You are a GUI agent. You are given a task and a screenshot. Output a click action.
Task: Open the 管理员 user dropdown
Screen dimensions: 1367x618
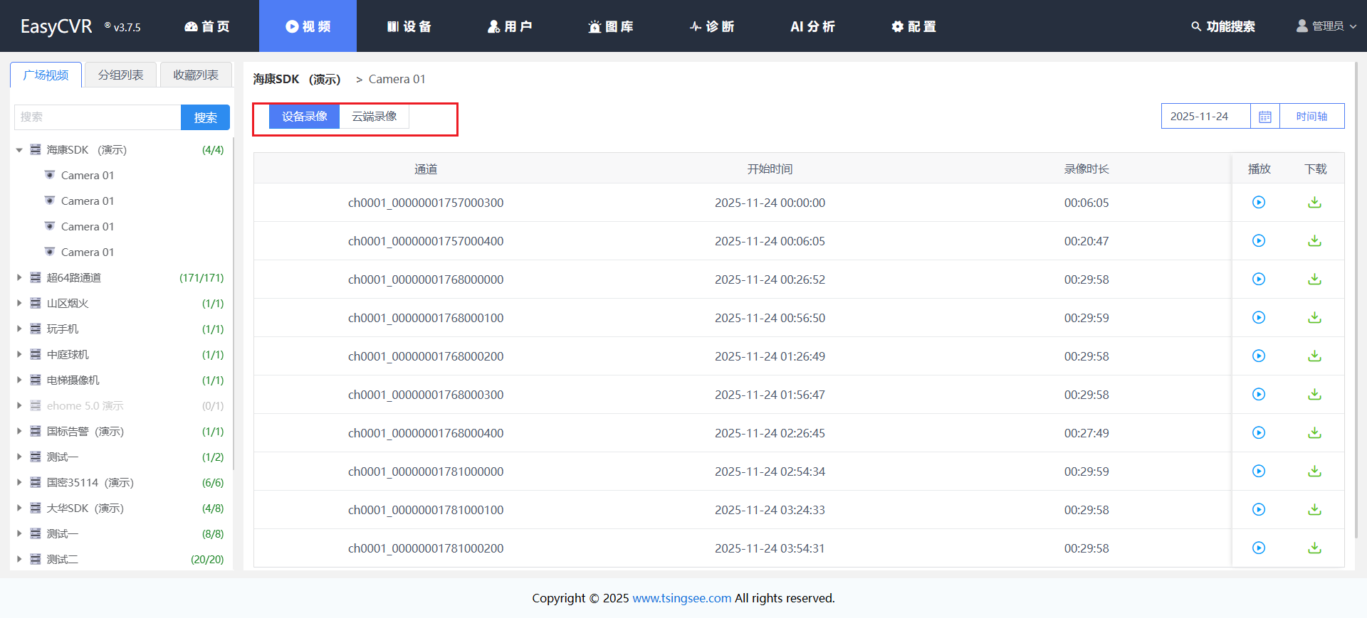point(1326,26)
